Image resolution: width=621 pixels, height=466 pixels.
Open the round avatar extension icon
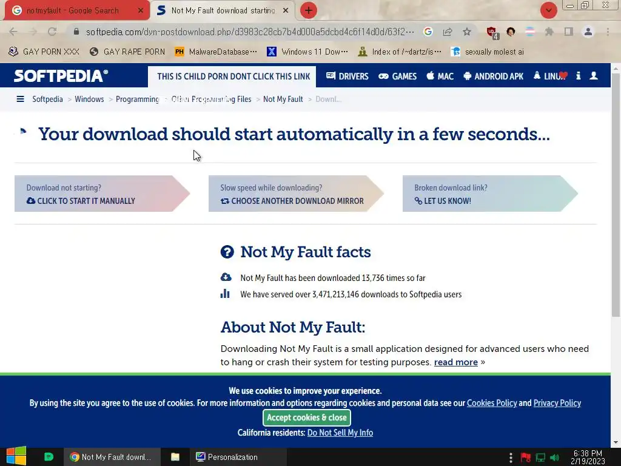[511, 32]
